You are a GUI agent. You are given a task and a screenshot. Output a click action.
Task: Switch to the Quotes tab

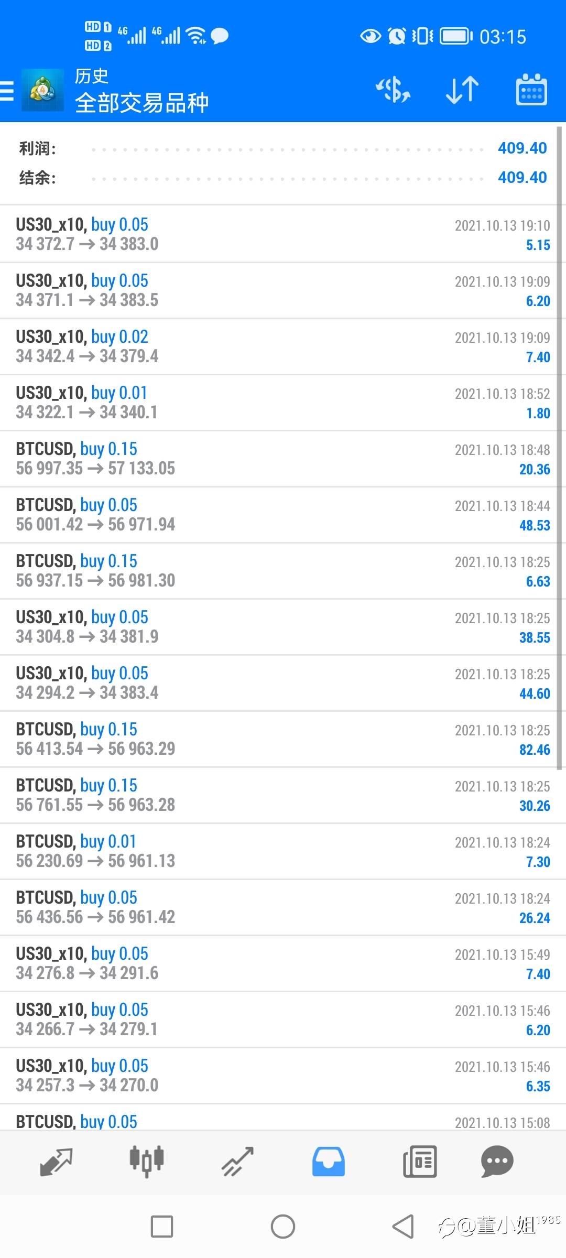[56, 1162]
